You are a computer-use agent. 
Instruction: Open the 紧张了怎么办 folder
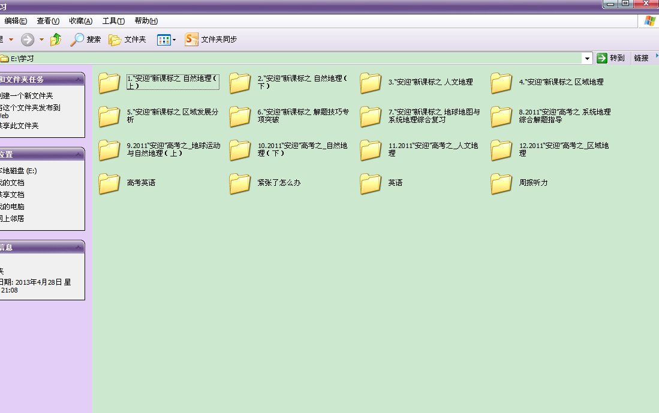[240, 183]
